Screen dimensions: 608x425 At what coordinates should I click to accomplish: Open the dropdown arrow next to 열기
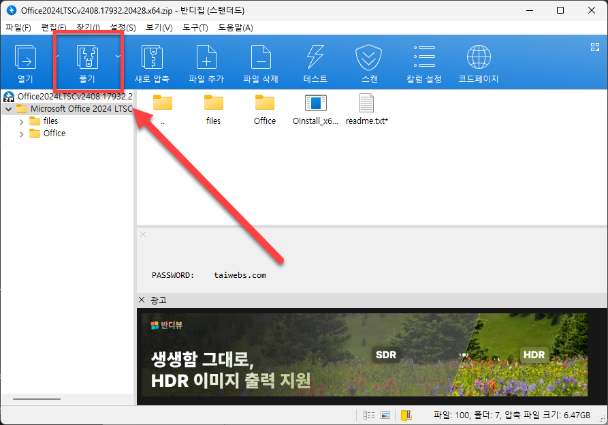click(57, 57)
